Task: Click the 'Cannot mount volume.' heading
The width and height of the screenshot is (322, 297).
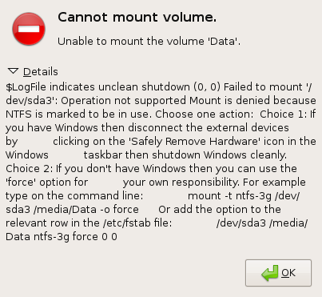Action: pos(137,18)
